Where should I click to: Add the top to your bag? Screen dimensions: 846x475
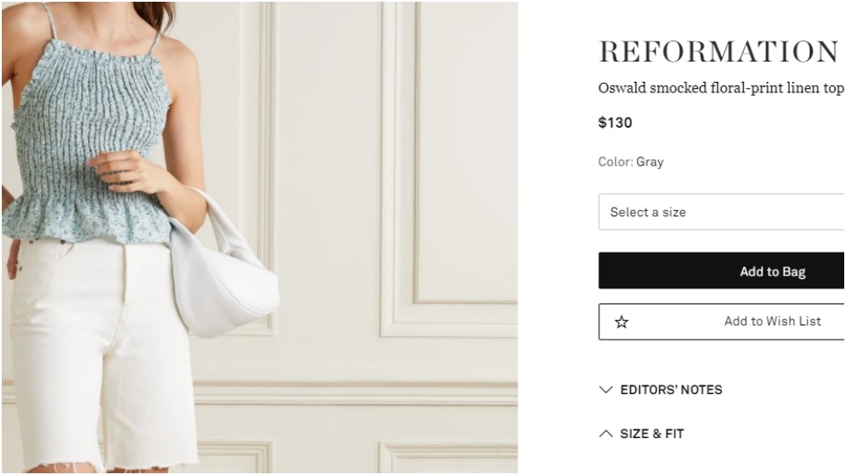(x=722, y=271)
